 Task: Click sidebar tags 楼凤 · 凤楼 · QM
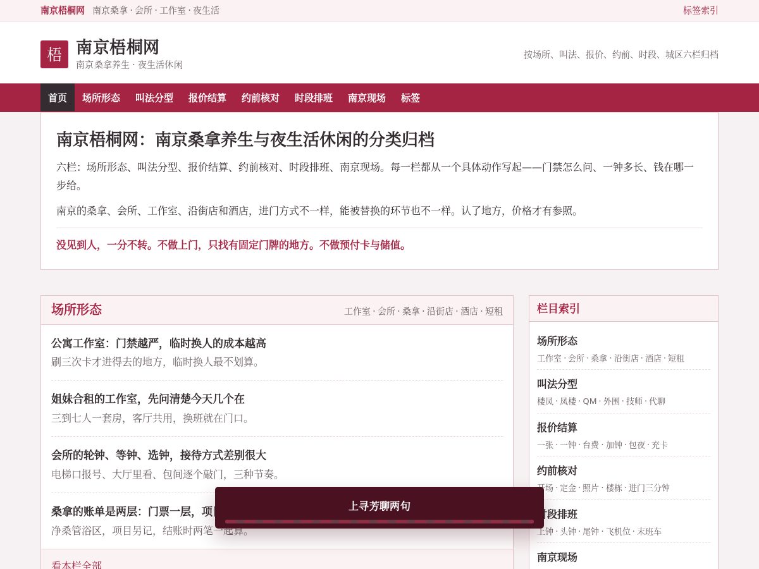[x=601, y=401]
